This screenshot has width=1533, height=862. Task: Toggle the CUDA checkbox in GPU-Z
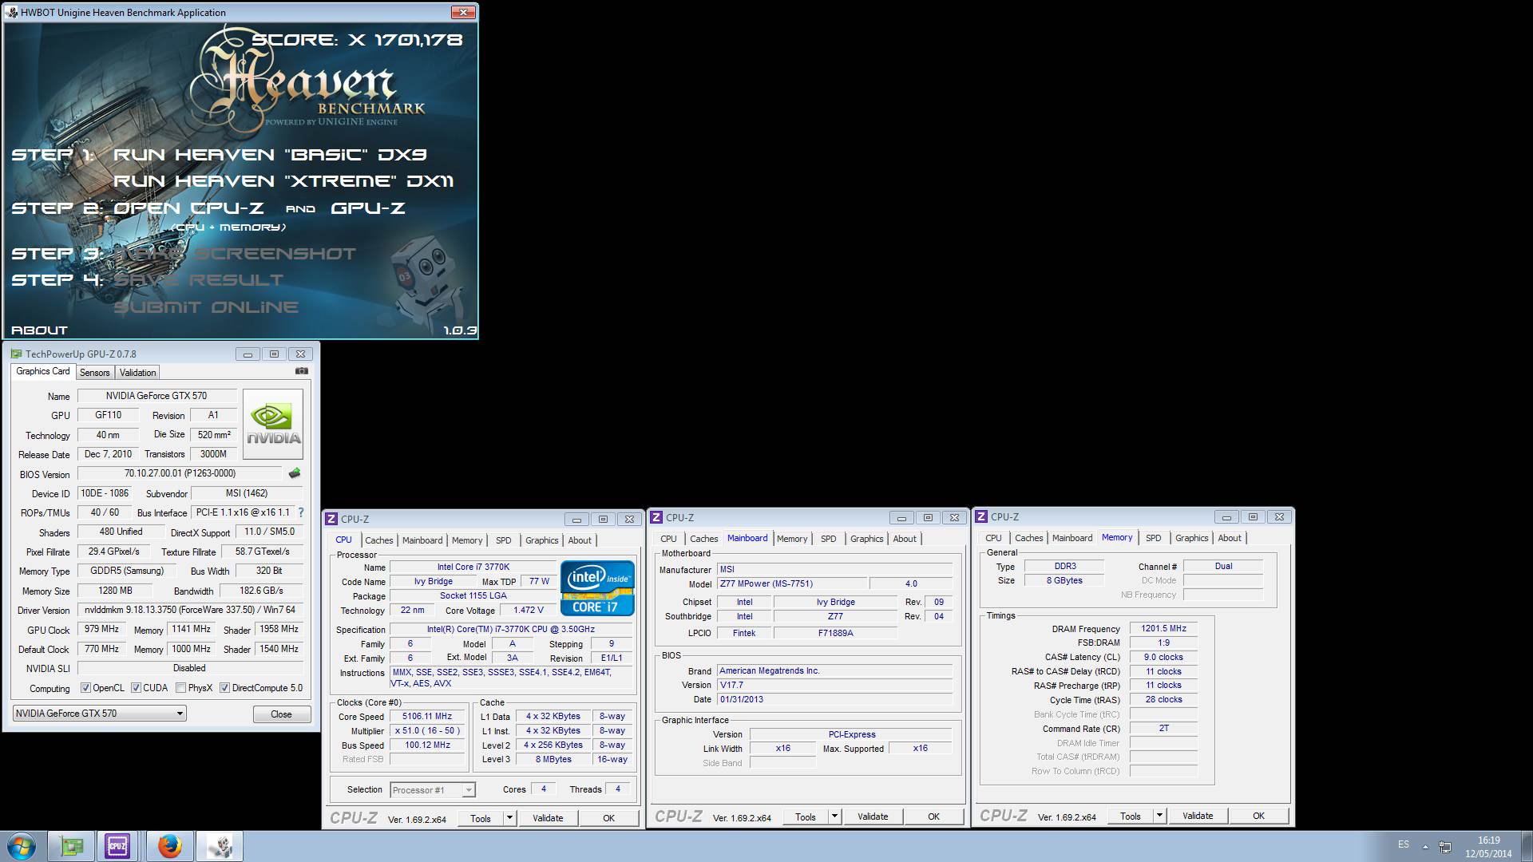(x=137, y=688)
